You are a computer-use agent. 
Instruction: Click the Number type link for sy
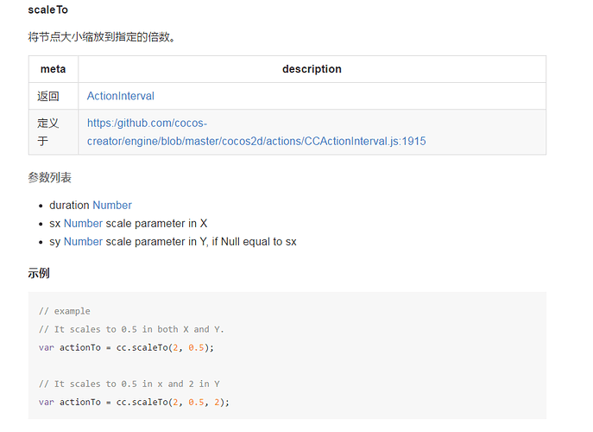pyautogui.click(x=83, y=241)
